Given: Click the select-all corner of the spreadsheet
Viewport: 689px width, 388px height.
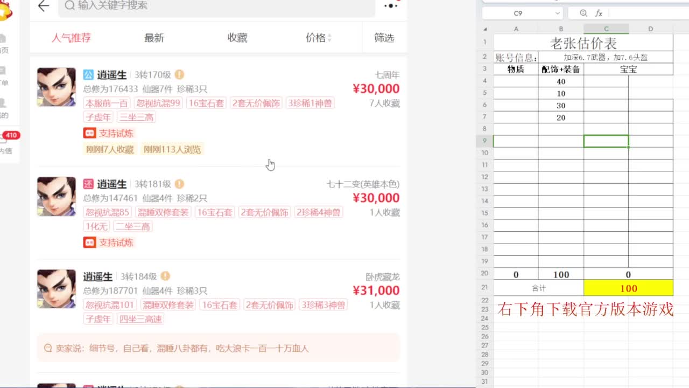Looking at the screenshot, I should pyautogui.click(x=485, y=29).
